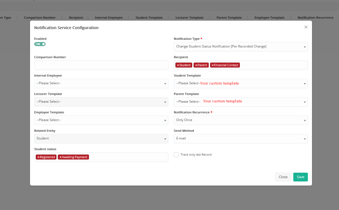Expand the Notification Recurrence dropdown
This screenshot has width=339, height=210.
[x=241, y=120]
